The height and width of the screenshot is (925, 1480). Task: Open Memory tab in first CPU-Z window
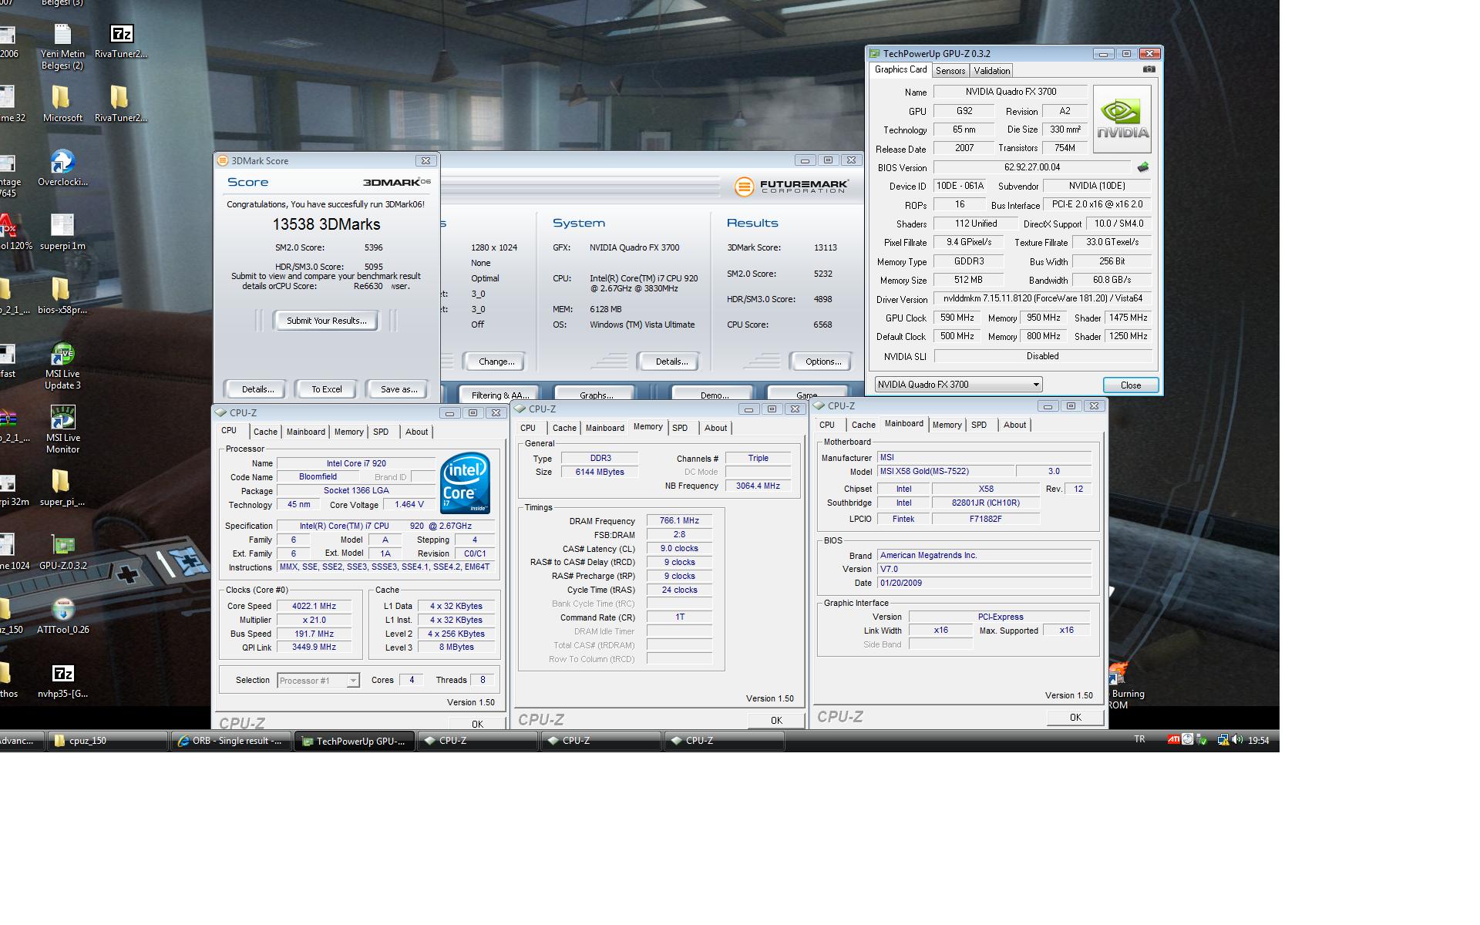(348, 432)
